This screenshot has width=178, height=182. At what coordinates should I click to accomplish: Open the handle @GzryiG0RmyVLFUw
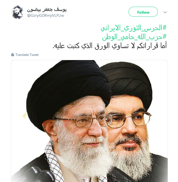[46, 16]
